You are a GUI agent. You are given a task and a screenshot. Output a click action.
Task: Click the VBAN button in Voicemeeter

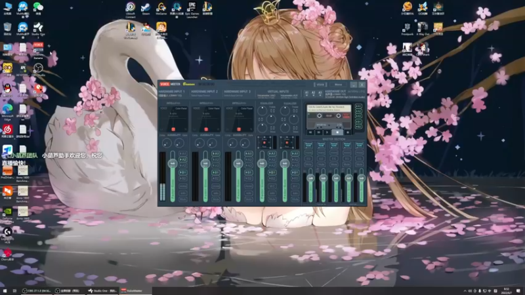point(320,85)
